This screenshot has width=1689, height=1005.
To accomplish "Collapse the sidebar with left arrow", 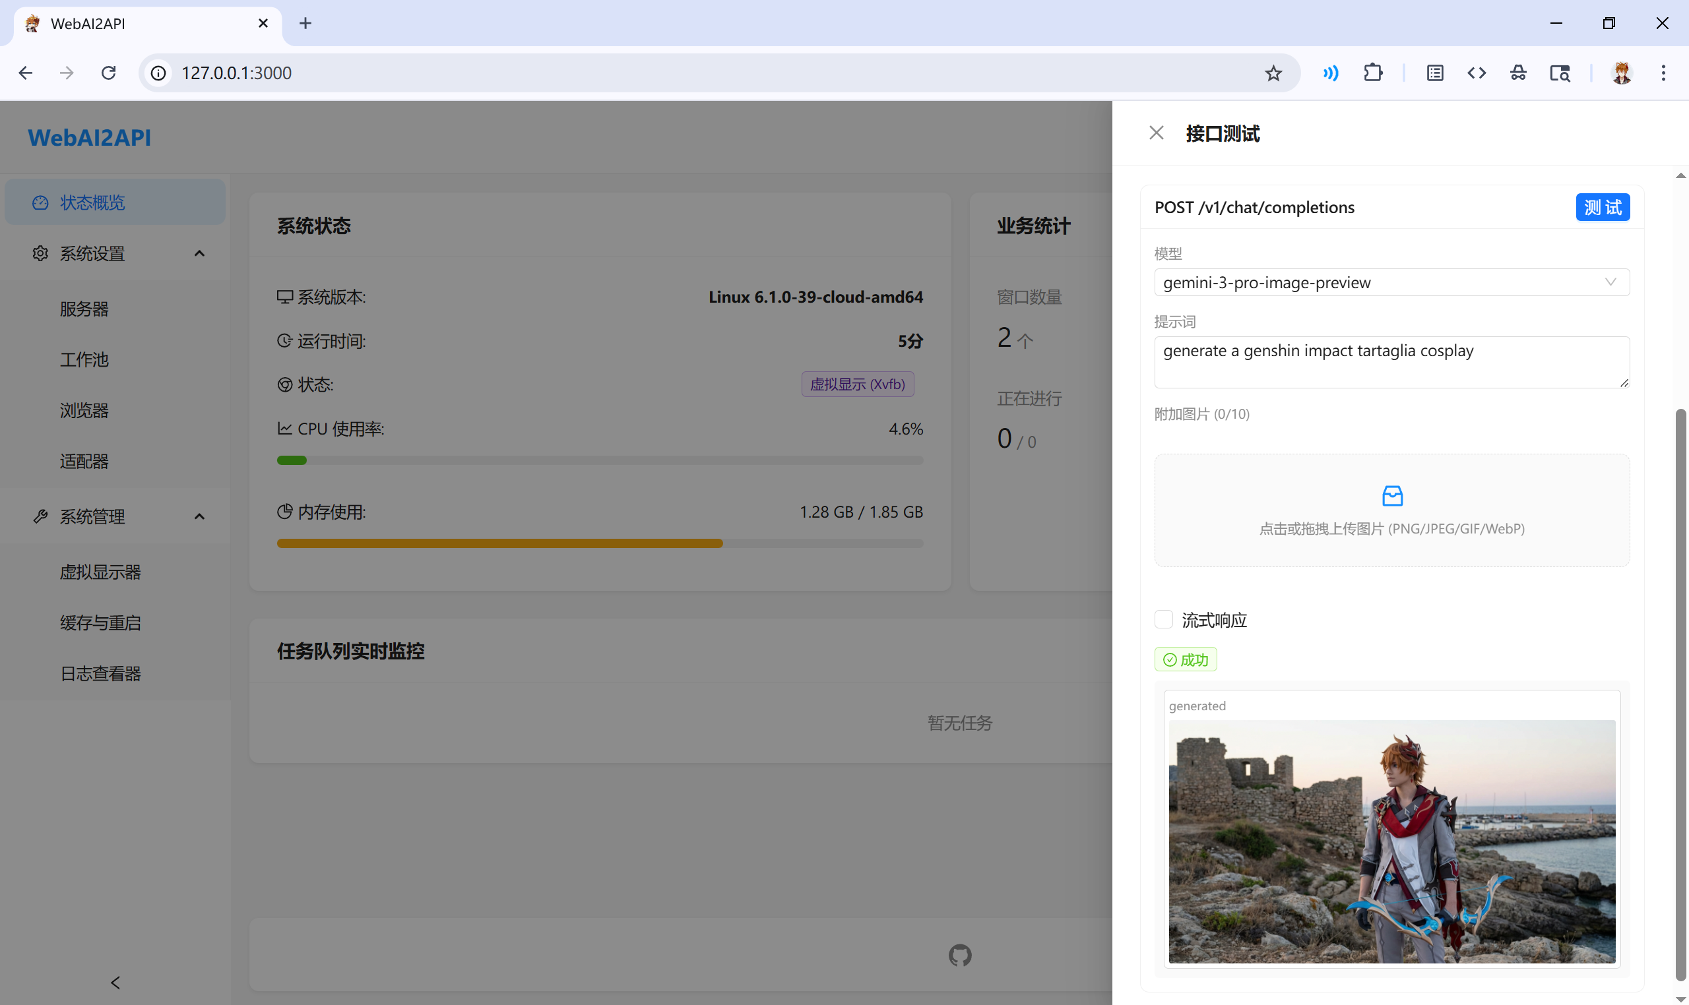I will pos(115,982).
